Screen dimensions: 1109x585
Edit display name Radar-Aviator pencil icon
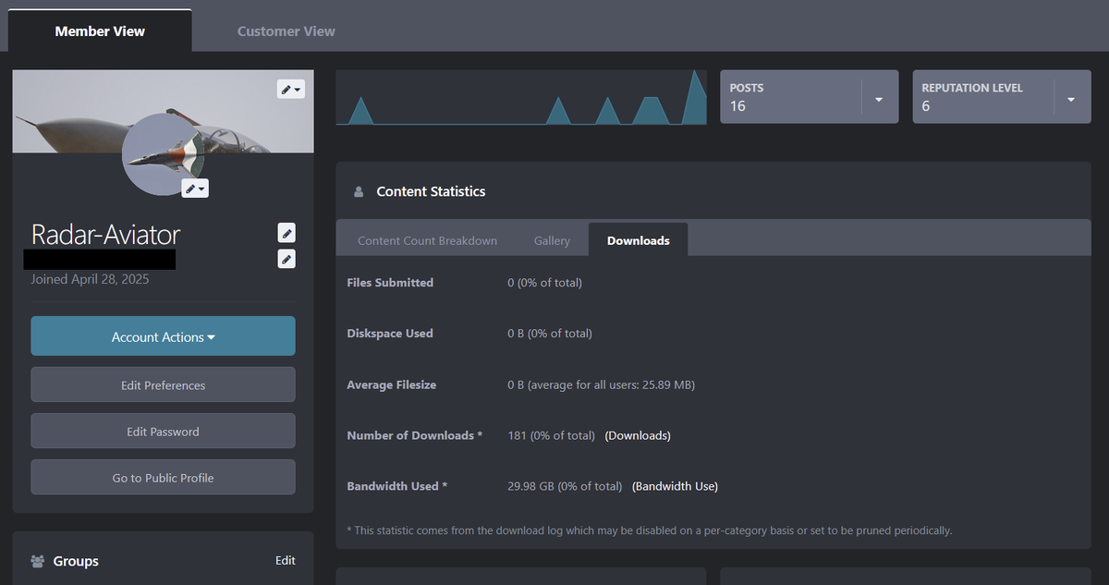(x=286, y=232)
